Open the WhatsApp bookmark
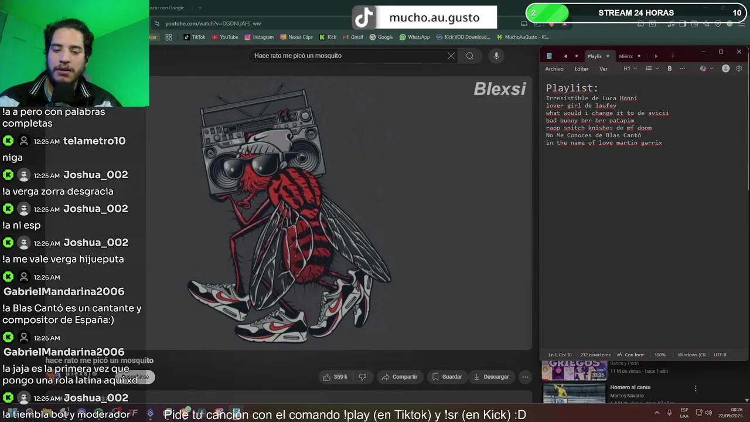Screen dimensions: 750x422 414,37
